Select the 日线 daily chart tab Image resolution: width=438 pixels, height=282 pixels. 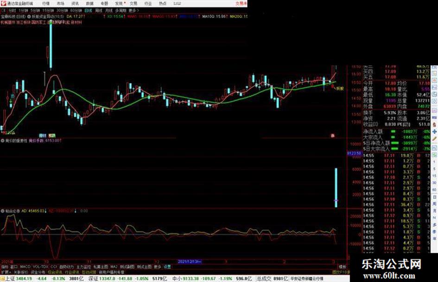coord(88,10)
